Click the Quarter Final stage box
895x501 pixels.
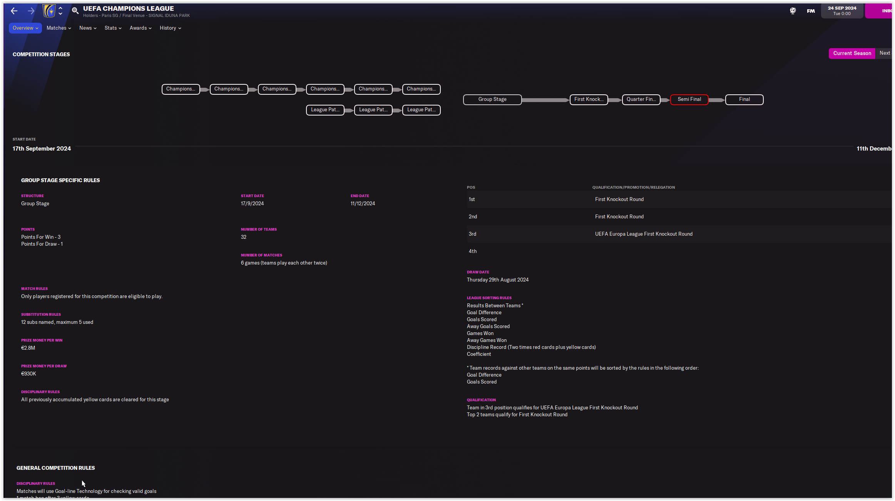coord(641,99)
